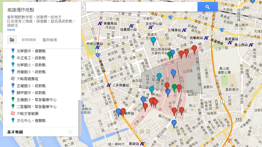Click 美麗島站 metro station icon
Screen dimensions: 262x147
[100, 23]
